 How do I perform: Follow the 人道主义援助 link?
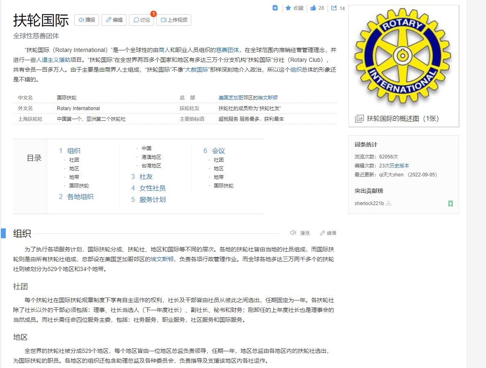53,60
